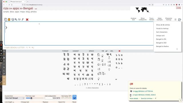Click the Transliterate button
Viewport: 183px width, 103px height.
point(152,19)
